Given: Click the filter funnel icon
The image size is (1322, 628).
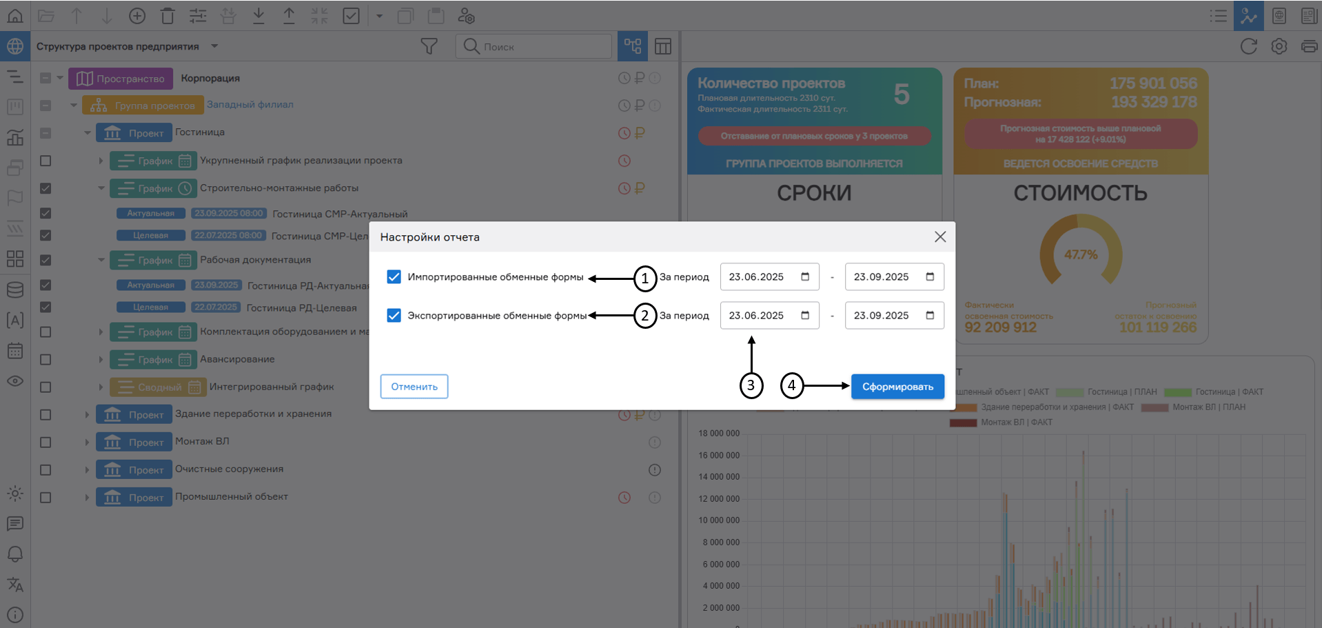Looking at the screenshot, I should 429,46.
